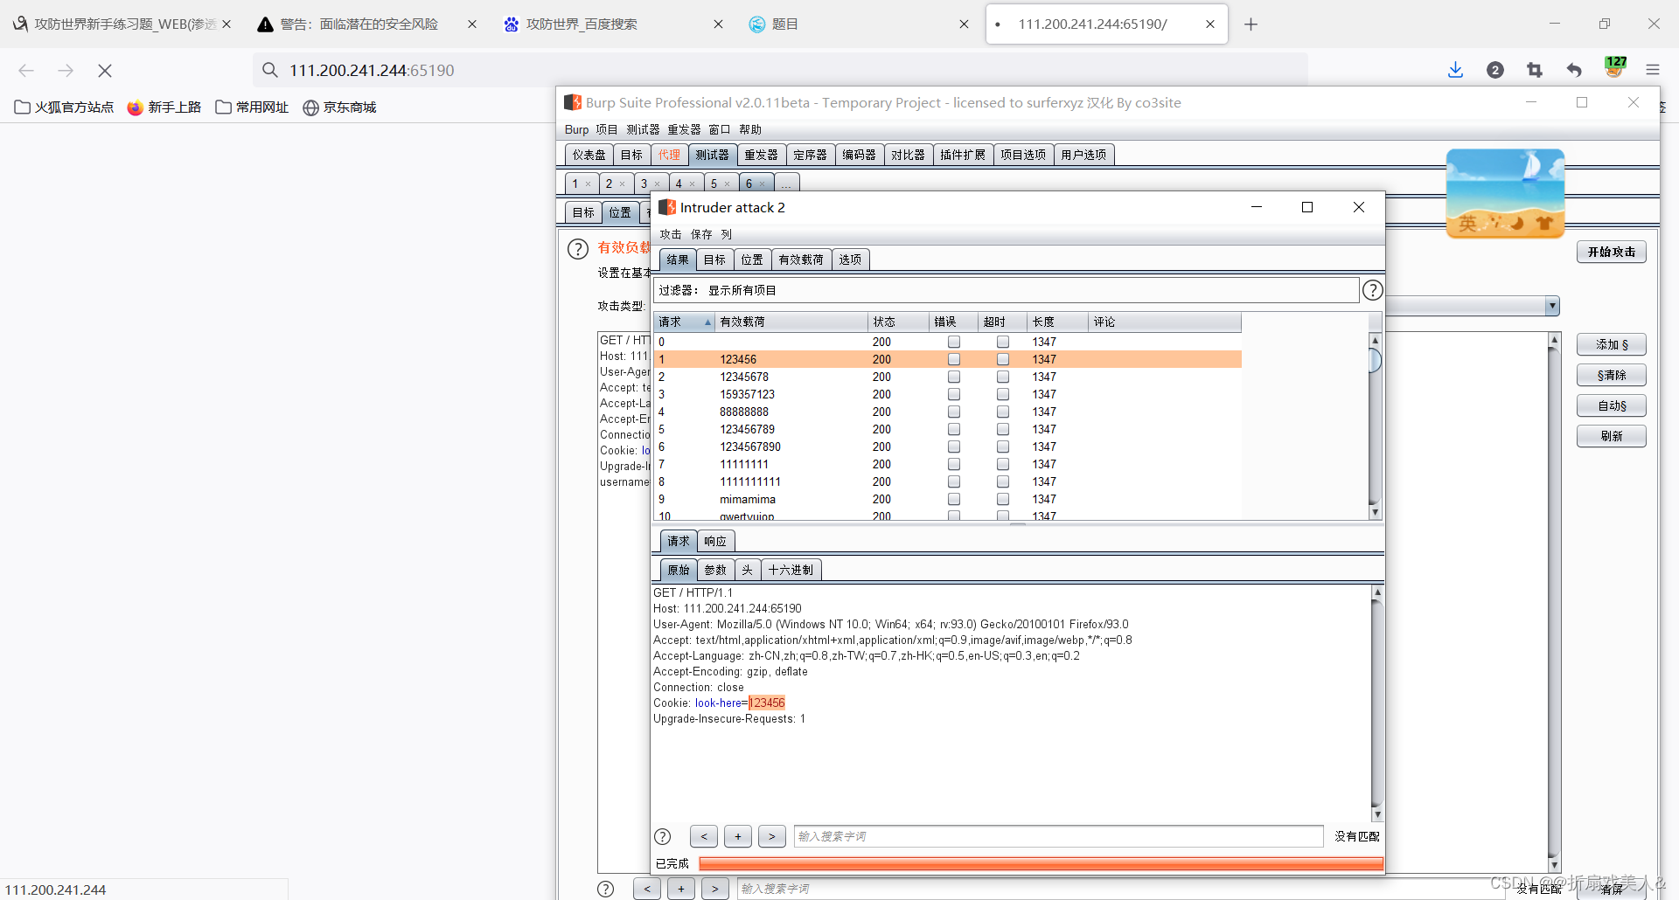The image size is (1679, 900).
Task: Click the undo arrow icon in Firefox toolbar
Action: click(1574, 70)
